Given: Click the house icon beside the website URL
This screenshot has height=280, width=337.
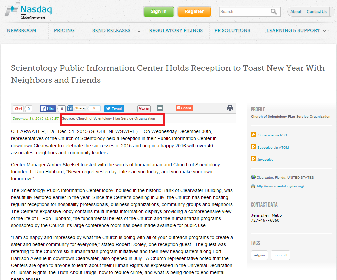Looking at the screenshot, I should pyautogui.click(x=253, y=186).
